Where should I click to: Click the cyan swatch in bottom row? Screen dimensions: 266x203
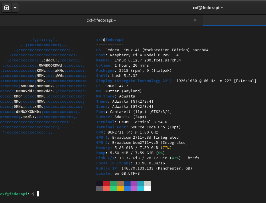(141, 189)
